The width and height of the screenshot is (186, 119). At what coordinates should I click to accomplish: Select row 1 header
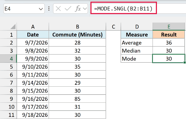(8, 35)
